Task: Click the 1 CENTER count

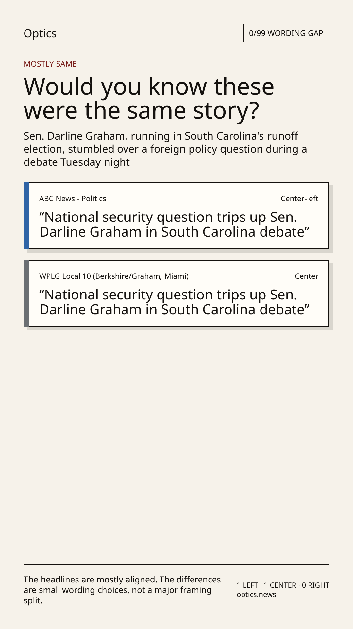Action: (x=280, y=585)
